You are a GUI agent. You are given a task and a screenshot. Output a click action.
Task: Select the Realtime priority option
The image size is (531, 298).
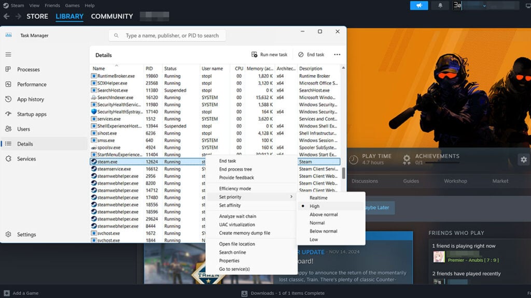(x=318, y=198)
